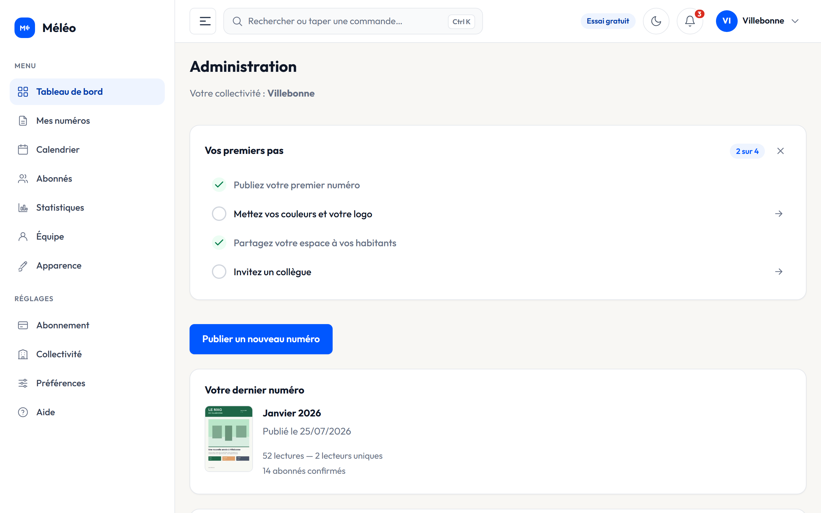Click the VI avatar circle

pyautogui.click(x=726, y=21)
